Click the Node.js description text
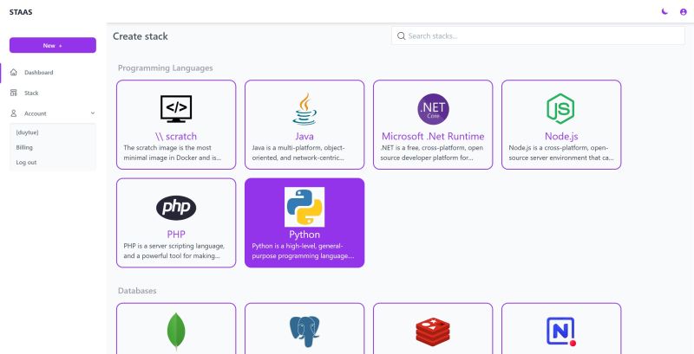The image size is (694, 354). pyautogui.click(x=561, y=152)
